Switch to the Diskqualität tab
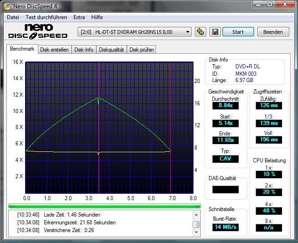Viewport: 298px width, 243px height. tap(111, 50)
